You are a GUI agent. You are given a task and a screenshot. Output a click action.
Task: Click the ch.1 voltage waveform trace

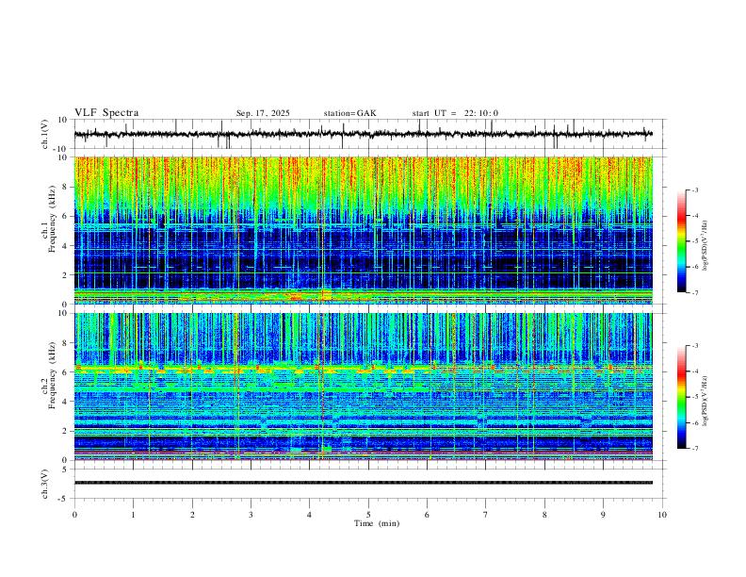click(364, 134)
